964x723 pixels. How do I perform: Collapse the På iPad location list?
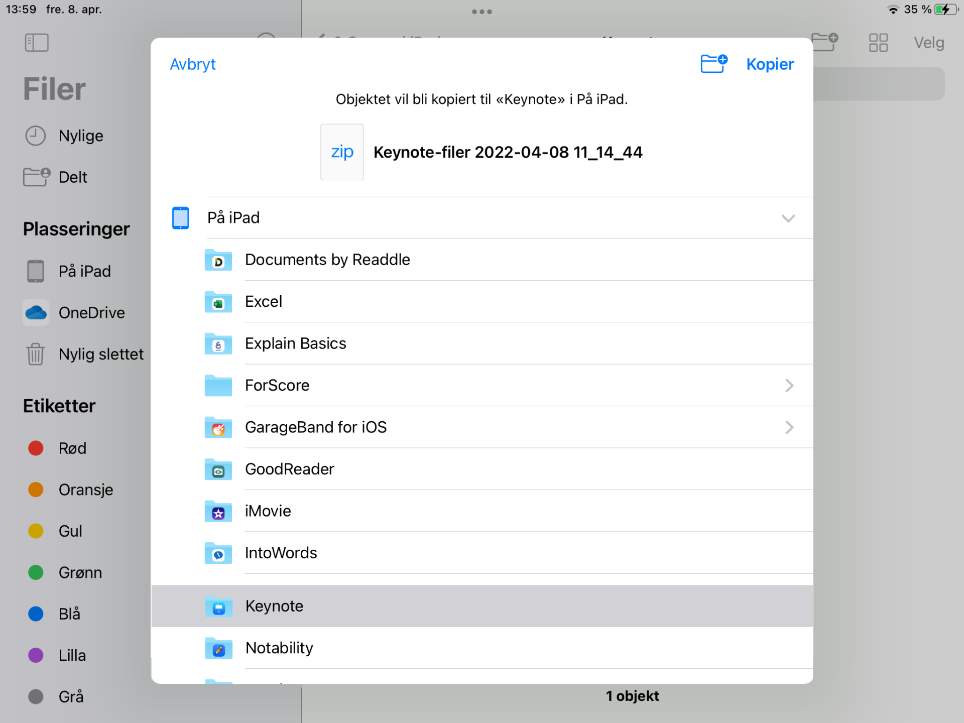(x=788, y=218)
